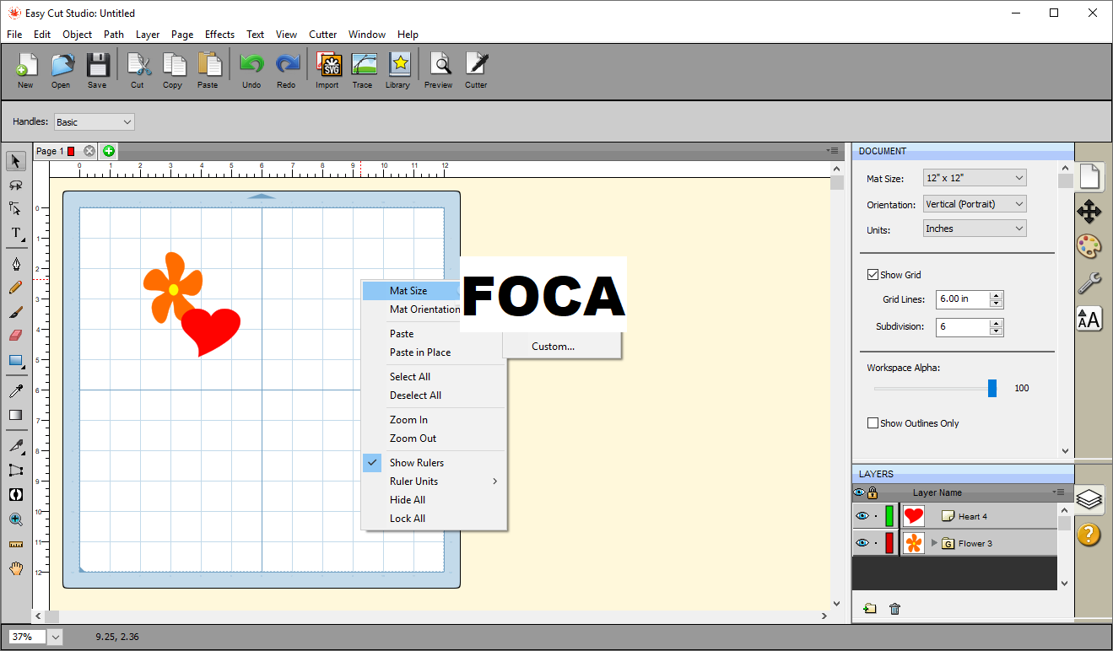The image size is (1113, 651).
Task: Open the Effects menu
Action: point(219,35)
